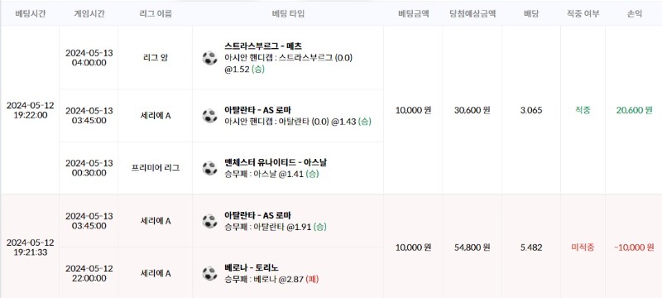Click soccer ball beside 아탈란타 아시안 핸디캡 bet
The height and width of the screenshot is (298, 662).
209,116
